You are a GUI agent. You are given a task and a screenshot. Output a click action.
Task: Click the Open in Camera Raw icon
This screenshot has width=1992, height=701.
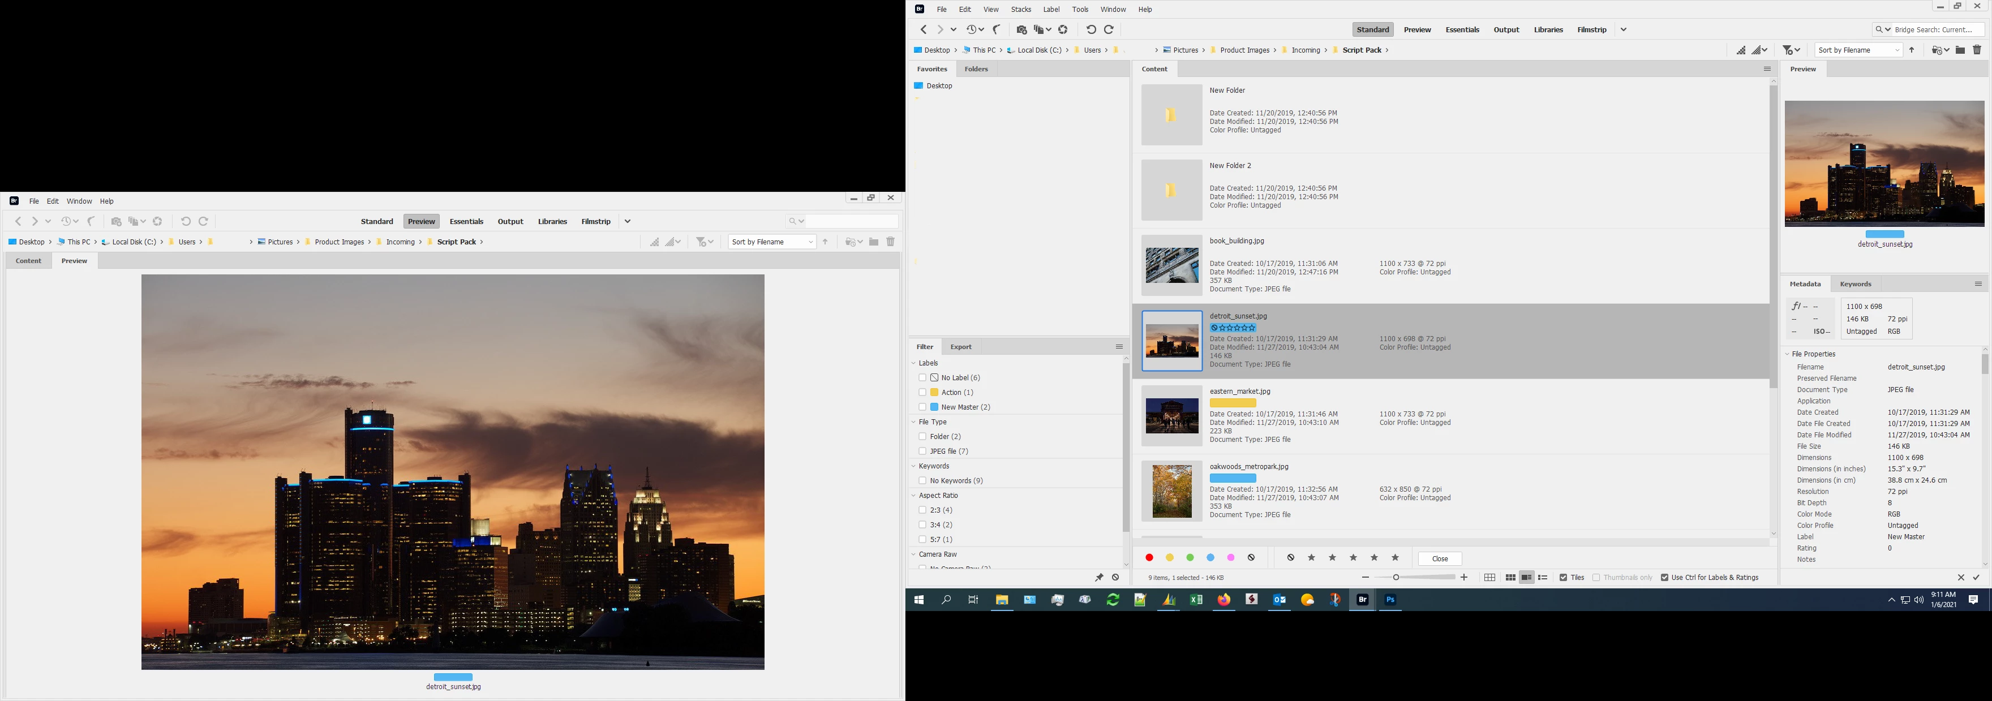pyautogui.click(x=1063, y=29)
